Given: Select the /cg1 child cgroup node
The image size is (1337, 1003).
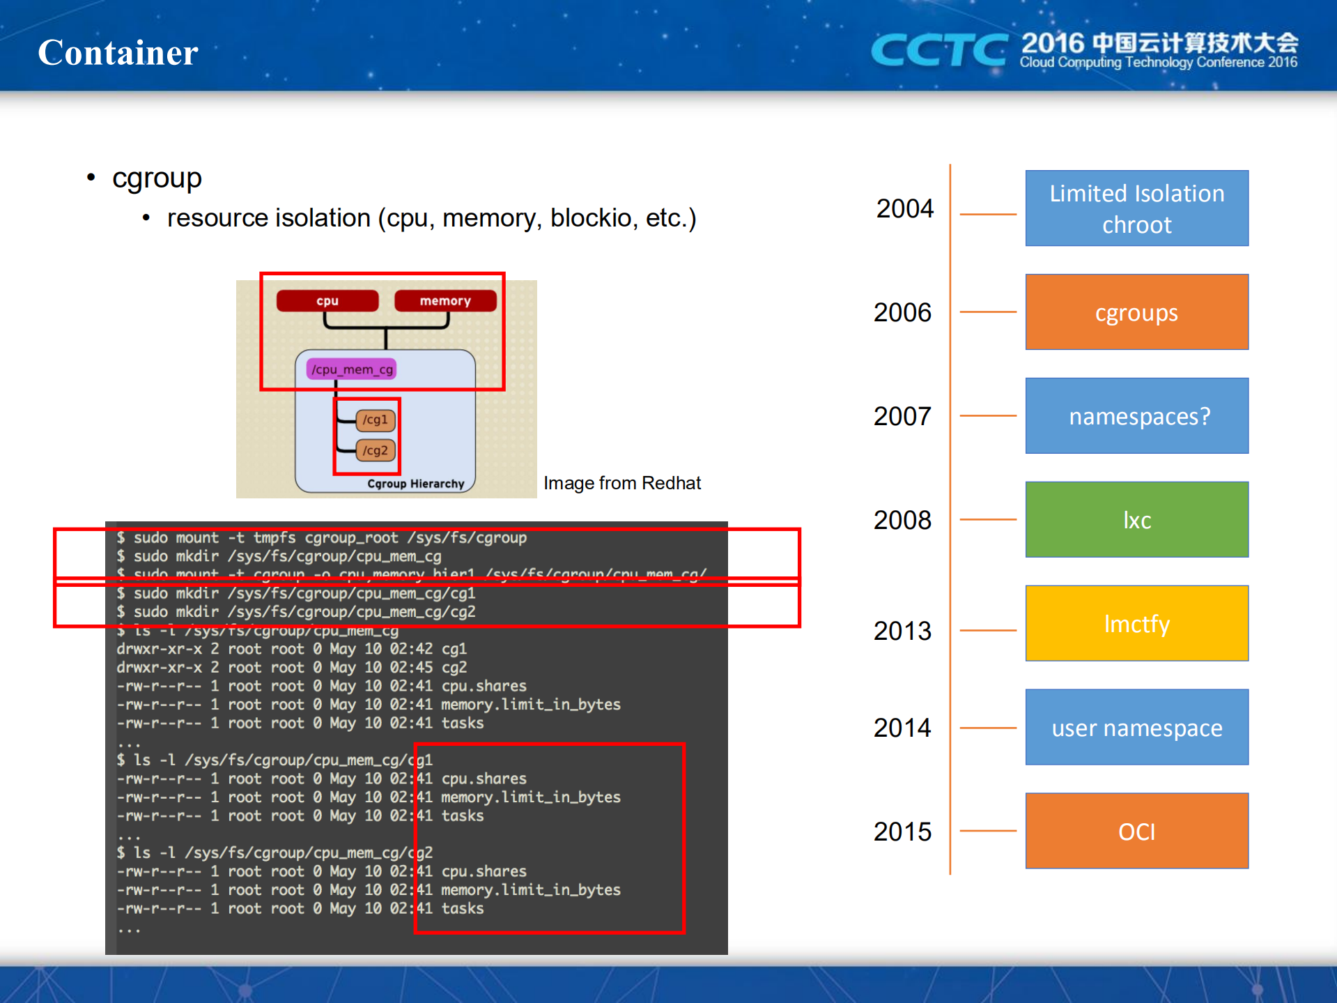Looking at the screenshot, I should pos(374,420).
